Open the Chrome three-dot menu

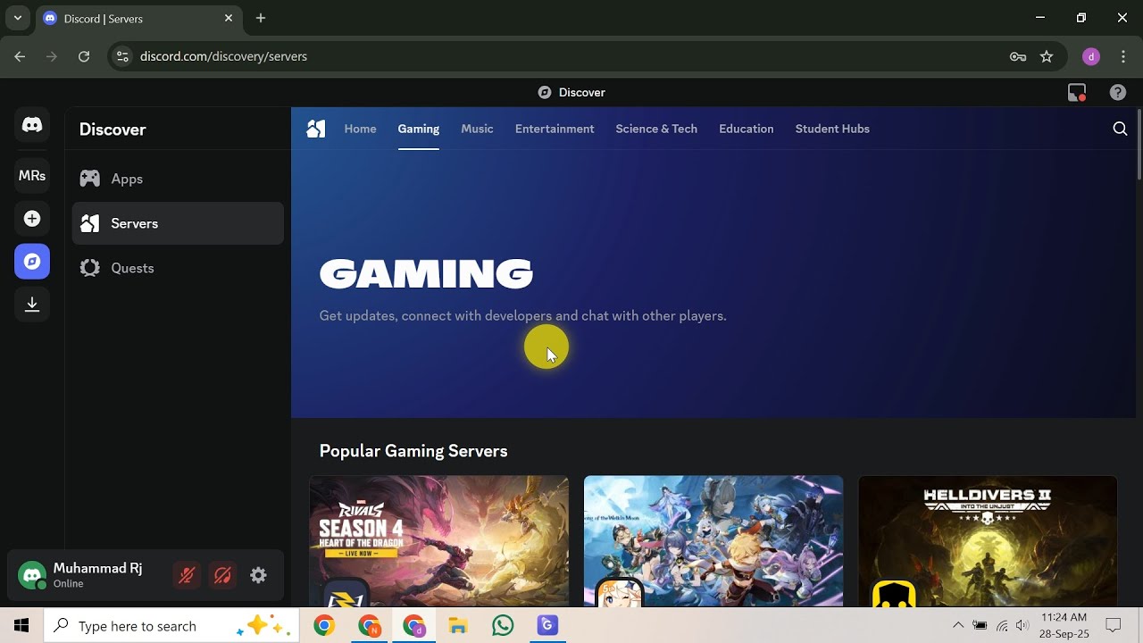pos(1123,56)
